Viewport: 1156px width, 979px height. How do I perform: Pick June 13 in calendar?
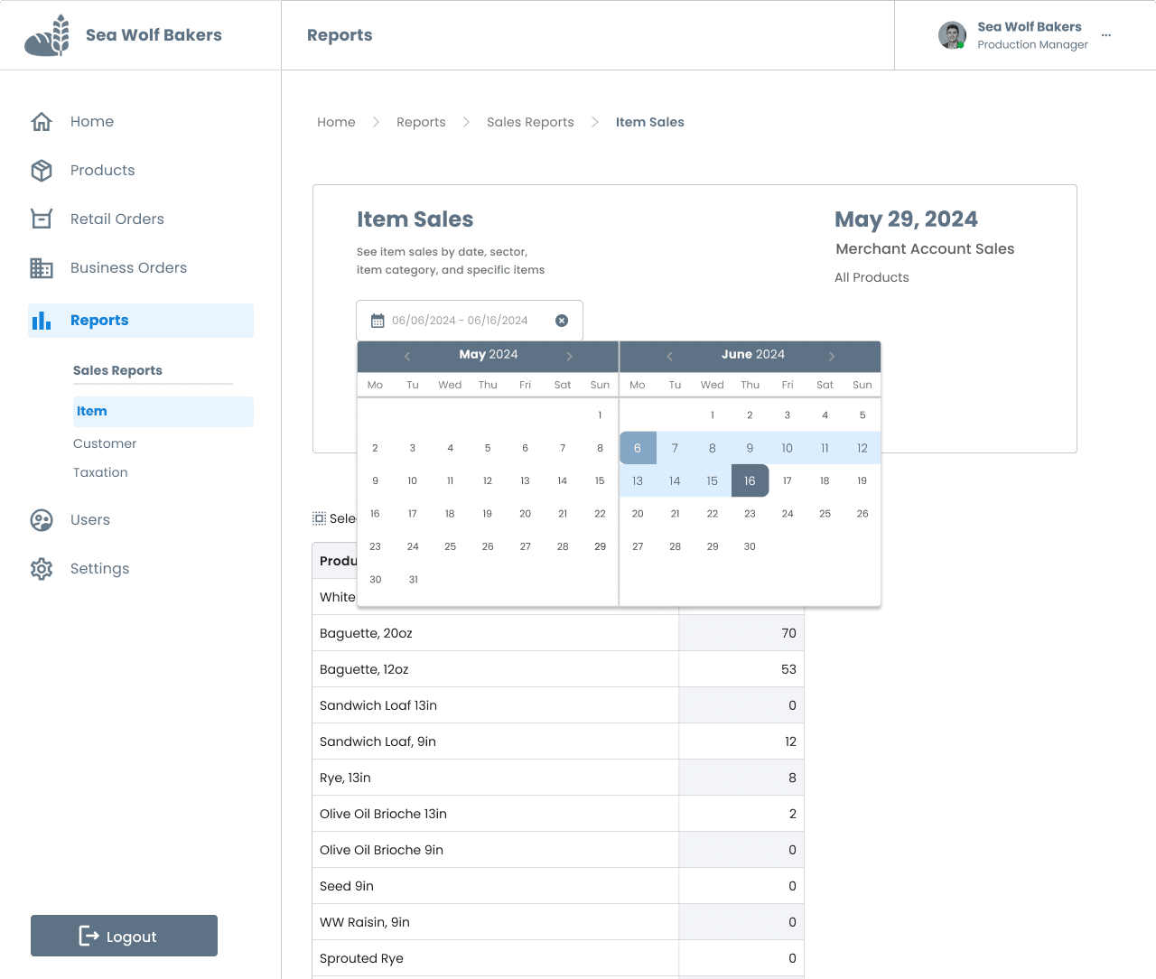click(x=638, y=480)
